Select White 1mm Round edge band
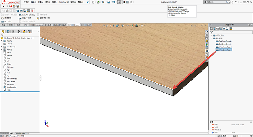This screenshot has height=137, width=253. tap(224, 47)
